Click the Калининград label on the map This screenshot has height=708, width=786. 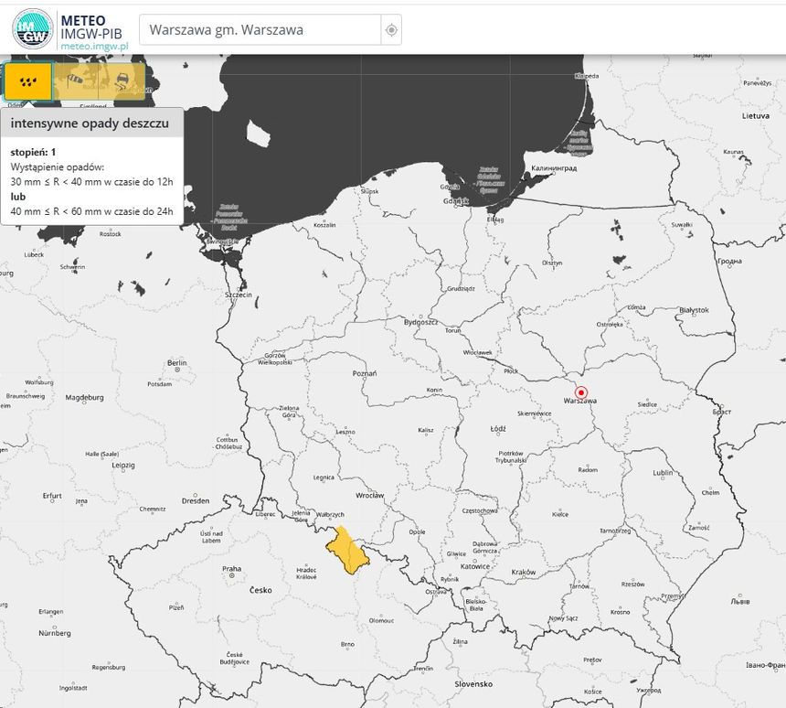tap(554, 168)
